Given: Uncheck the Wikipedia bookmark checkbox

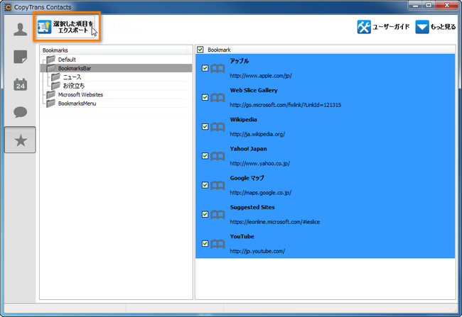Looking at the screenshot, I should [x=205, y=126].
